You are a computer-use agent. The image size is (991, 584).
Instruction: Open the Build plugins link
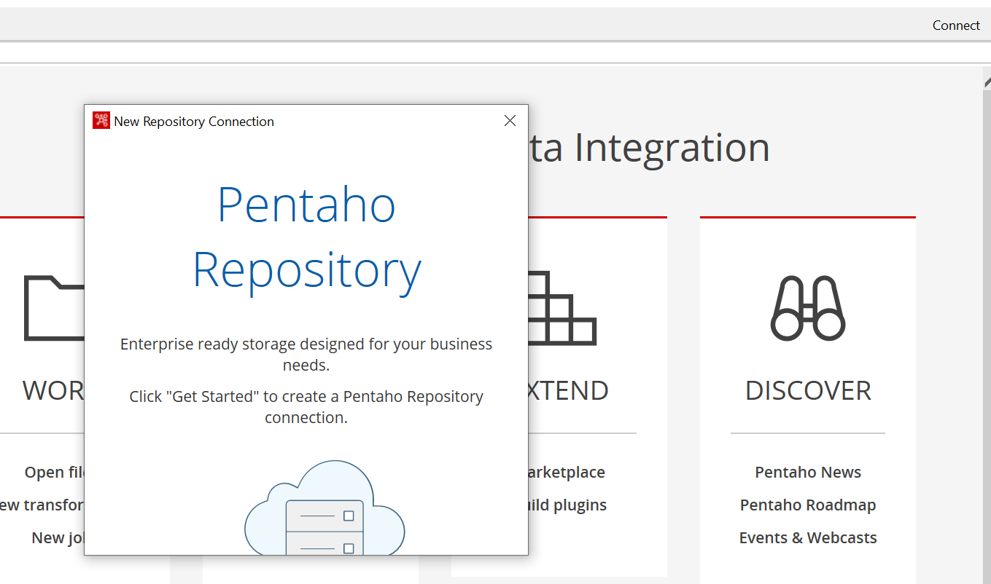coord(568,505)
